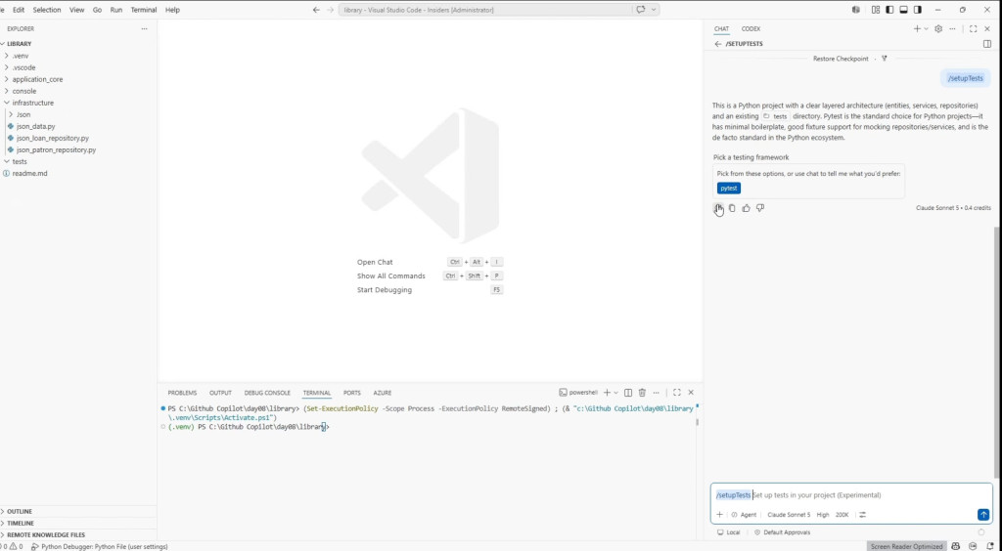Screen dimensions: 1002x551
Task: Open new chat options dropdown arrow
Action: coord(926,28)
